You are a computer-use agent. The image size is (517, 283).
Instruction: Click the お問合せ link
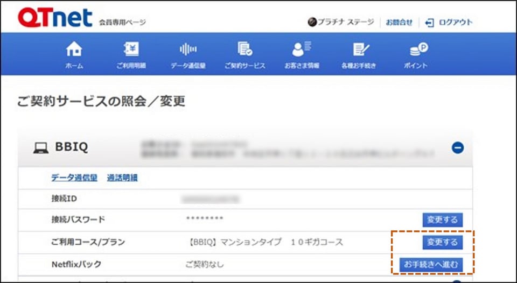coord(399,23)
